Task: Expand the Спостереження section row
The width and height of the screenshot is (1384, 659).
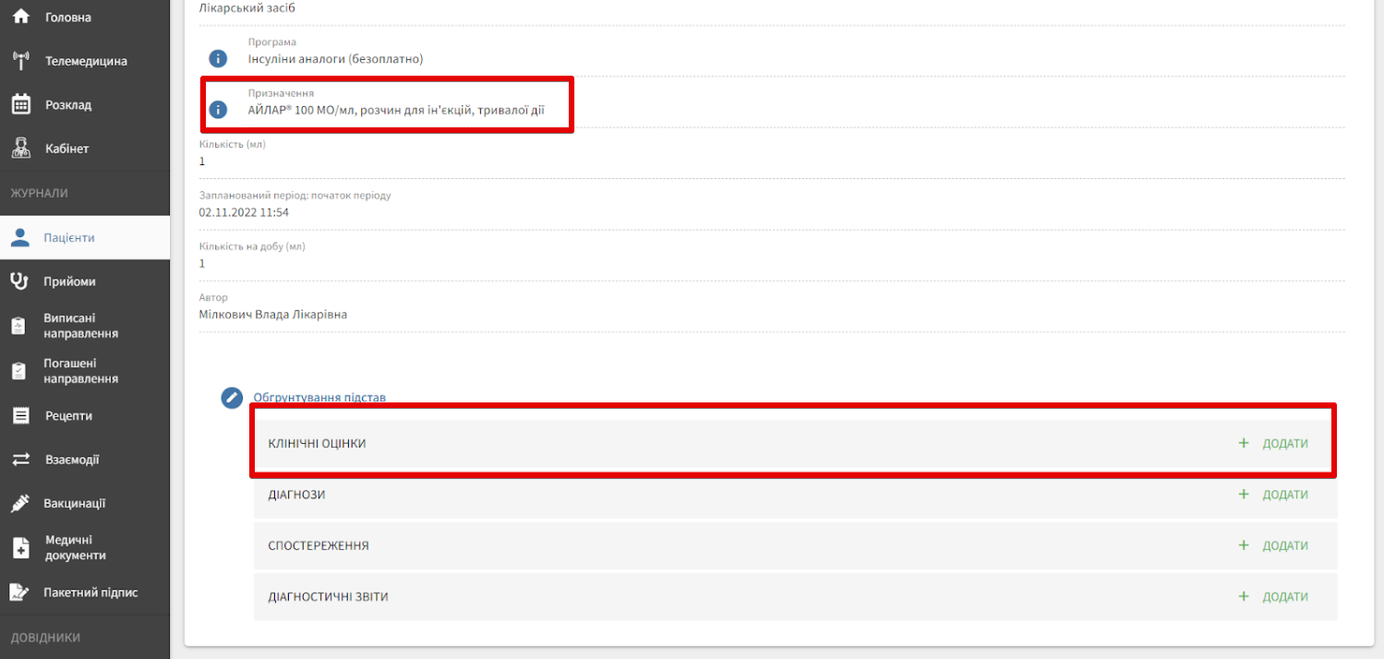Action: [x=319, y=545]
